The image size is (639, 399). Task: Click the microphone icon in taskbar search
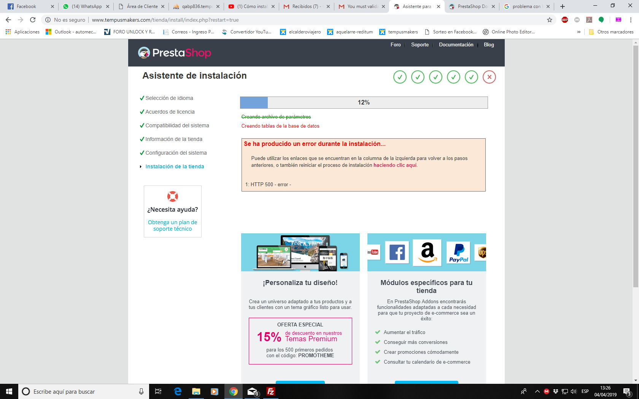tap(141, 391)
